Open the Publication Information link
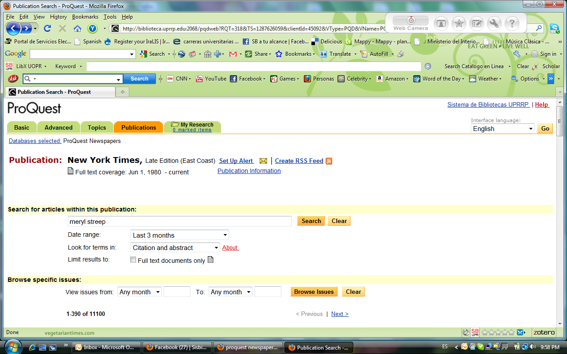The height and width of the screenshot is (354, 567). point(249,171)
